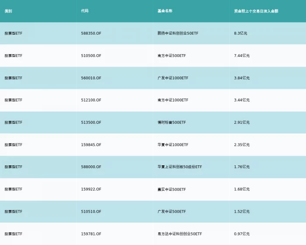This screenshot has width=306, height=245.
Task: Select 股票型ETF in the 560010.OF row
Action: [14, 78]
